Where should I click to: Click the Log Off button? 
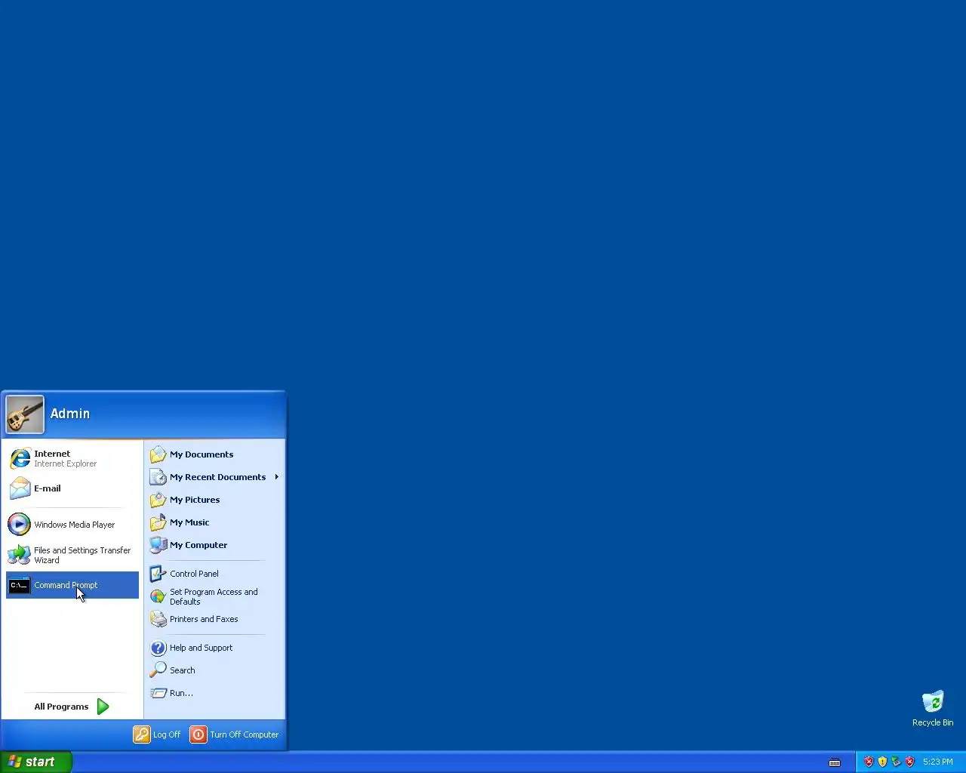click(x=158, y=735)
